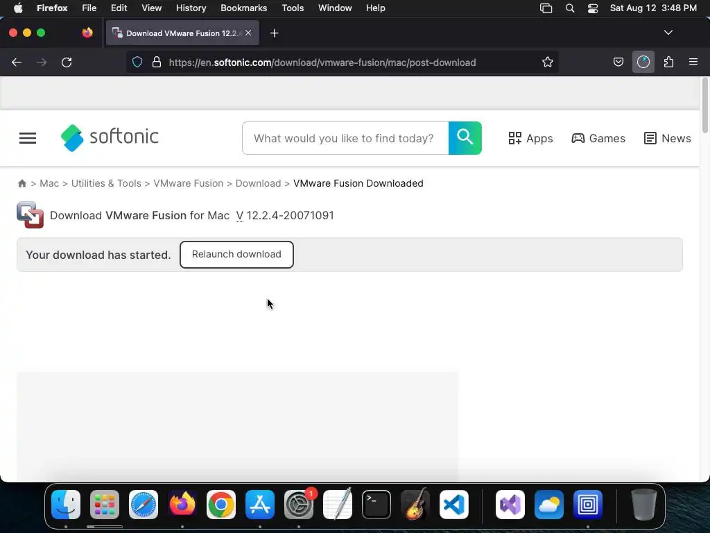Open the Extensions puzzle icon

point(668,62)
